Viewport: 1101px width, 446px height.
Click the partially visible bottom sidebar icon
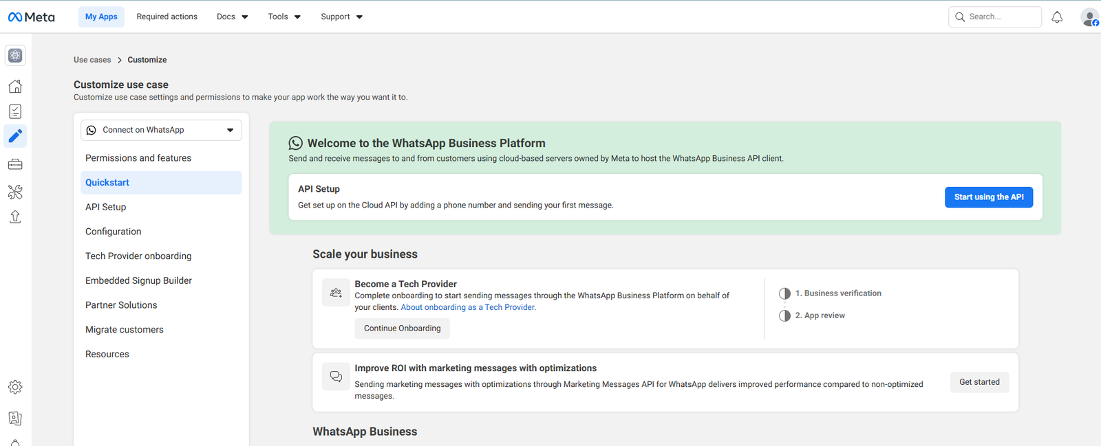pos(15,442)
